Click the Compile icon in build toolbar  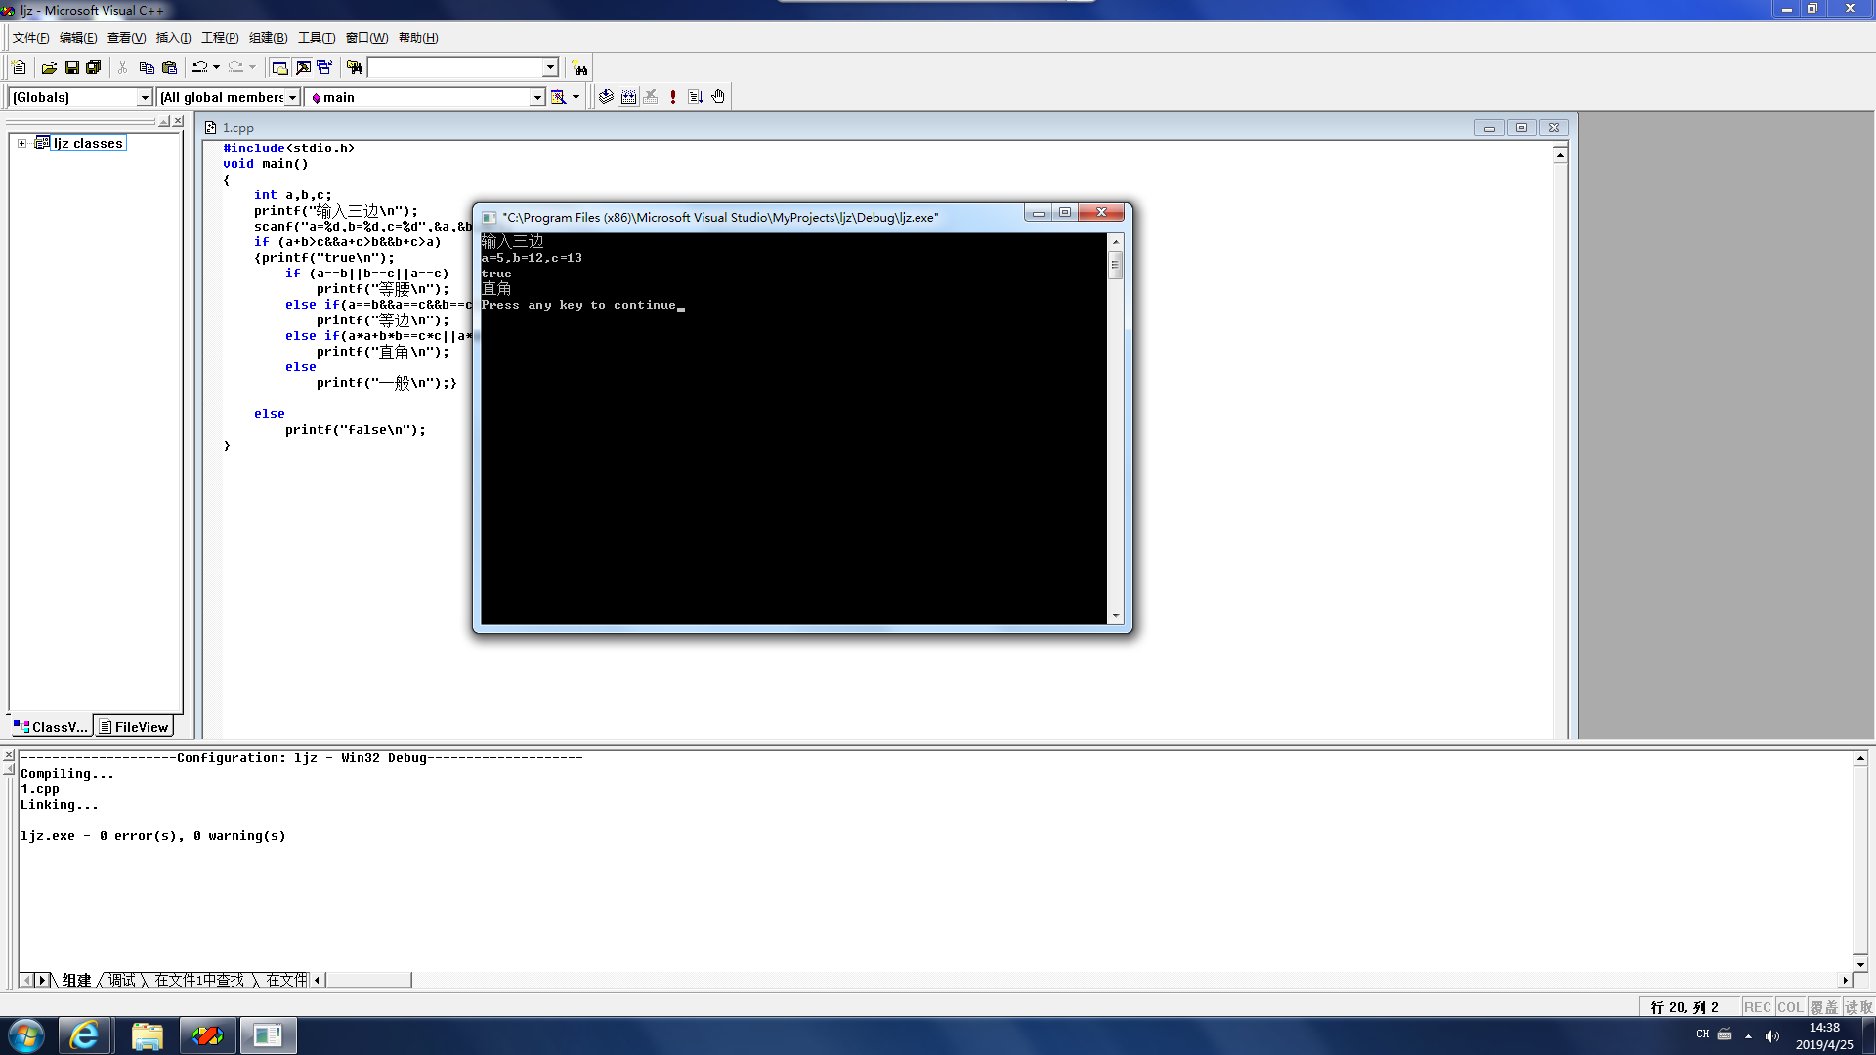(606, 97)
